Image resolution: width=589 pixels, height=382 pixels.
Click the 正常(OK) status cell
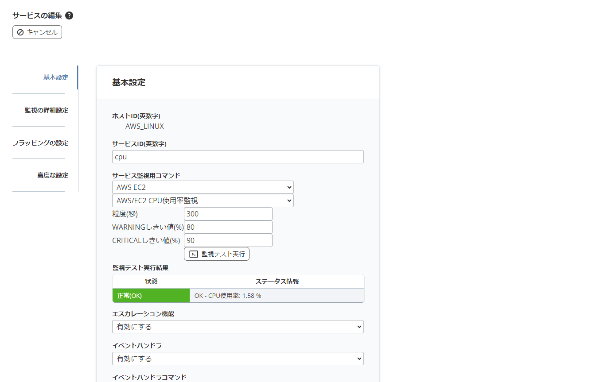[x=151, y=296]
